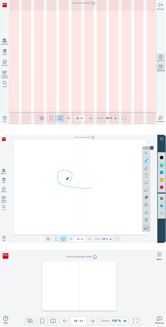Open the Zoom 100 % dropdown in drawing mockup
Screen dimensions: 166x327
[x=104, y=239]
